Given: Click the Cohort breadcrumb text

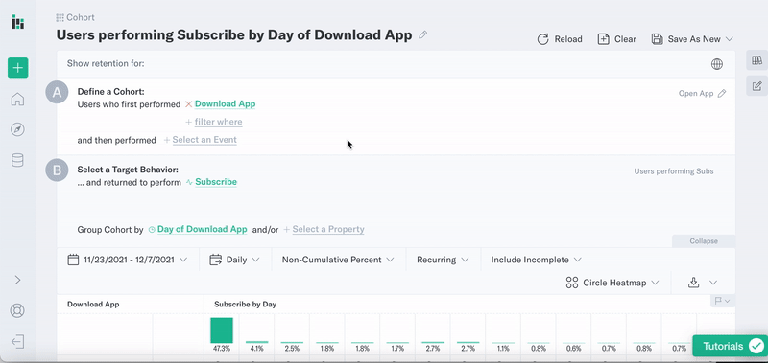Looking at the screenshot, I should pyautogui.click(x=81, y=17).
